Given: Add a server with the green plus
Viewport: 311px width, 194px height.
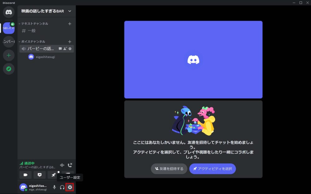Looking at the screenshot, I should (9, 55).
